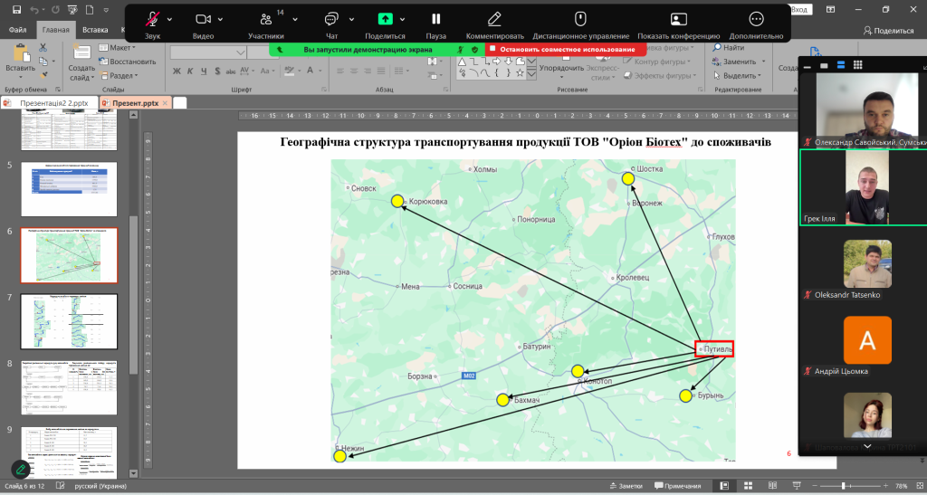Toggle bold Ж formatting

(177, 71)
